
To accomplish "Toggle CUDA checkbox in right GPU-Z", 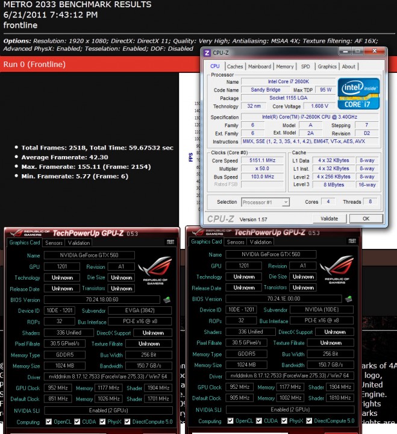I will [x=258, y=421].
